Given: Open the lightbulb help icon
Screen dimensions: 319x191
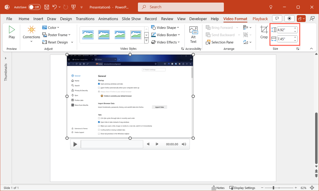Looking at the screenshot, I should [x=271, y=7].
